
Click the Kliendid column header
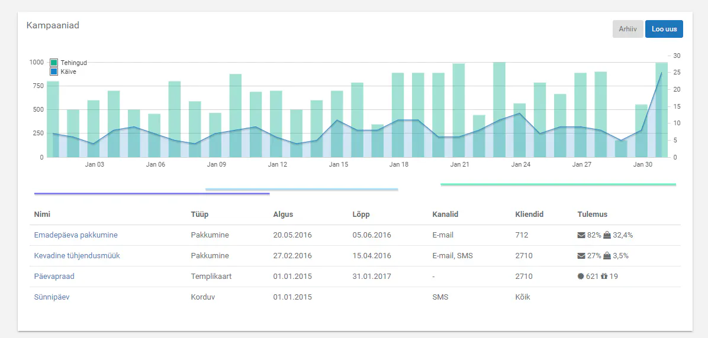[529, 214]
